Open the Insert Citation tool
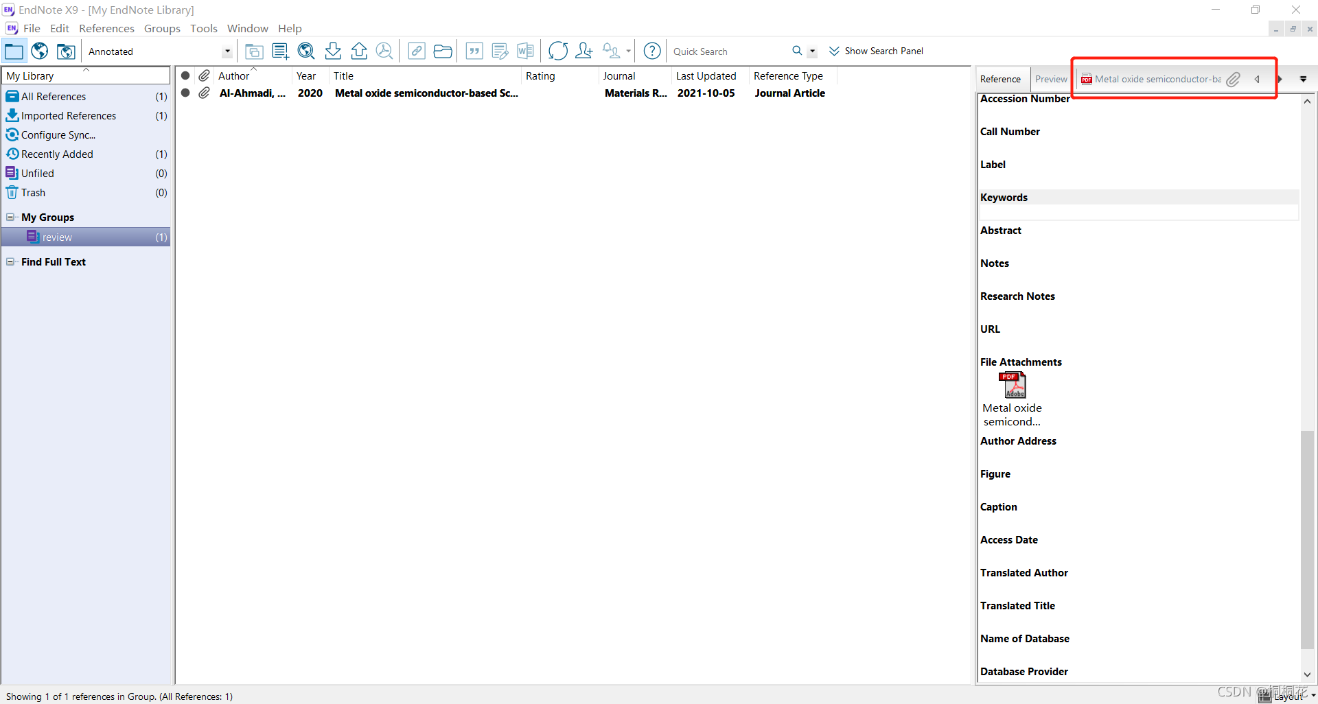The height and width of the screenshot is (704, 1318). pos(474,51)
